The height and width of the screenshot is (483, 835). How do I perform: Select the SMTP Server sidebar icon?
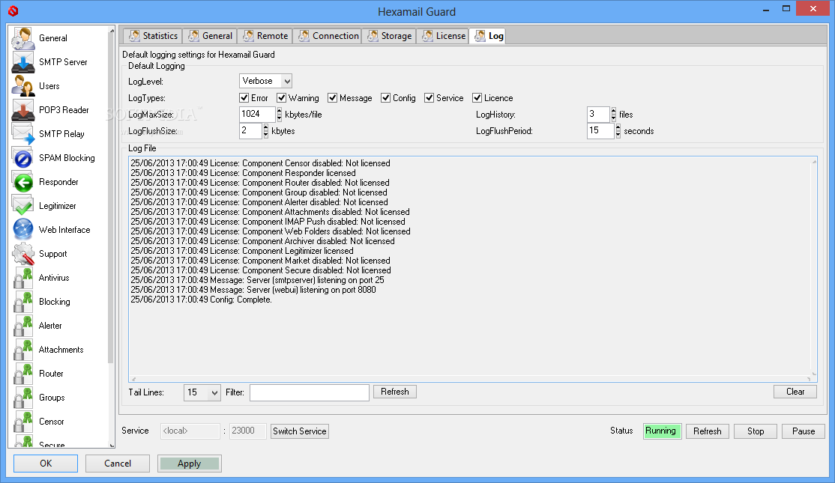tap(23, 61)
